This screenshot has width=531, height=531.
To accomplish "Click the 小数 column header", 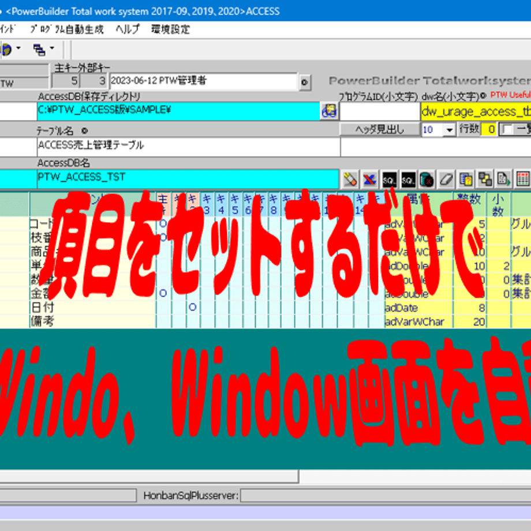I will tap(498, 205).
